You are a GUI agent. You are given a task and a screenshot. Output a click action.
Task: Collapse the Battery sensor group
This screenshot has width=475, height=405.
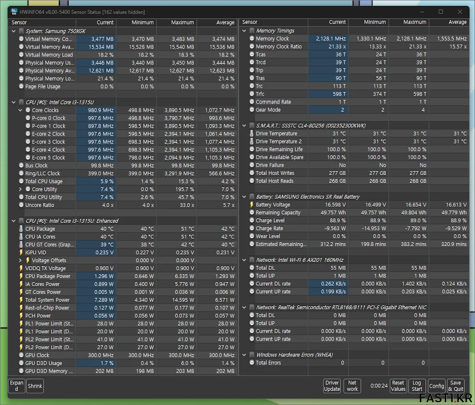coord(244,196)
